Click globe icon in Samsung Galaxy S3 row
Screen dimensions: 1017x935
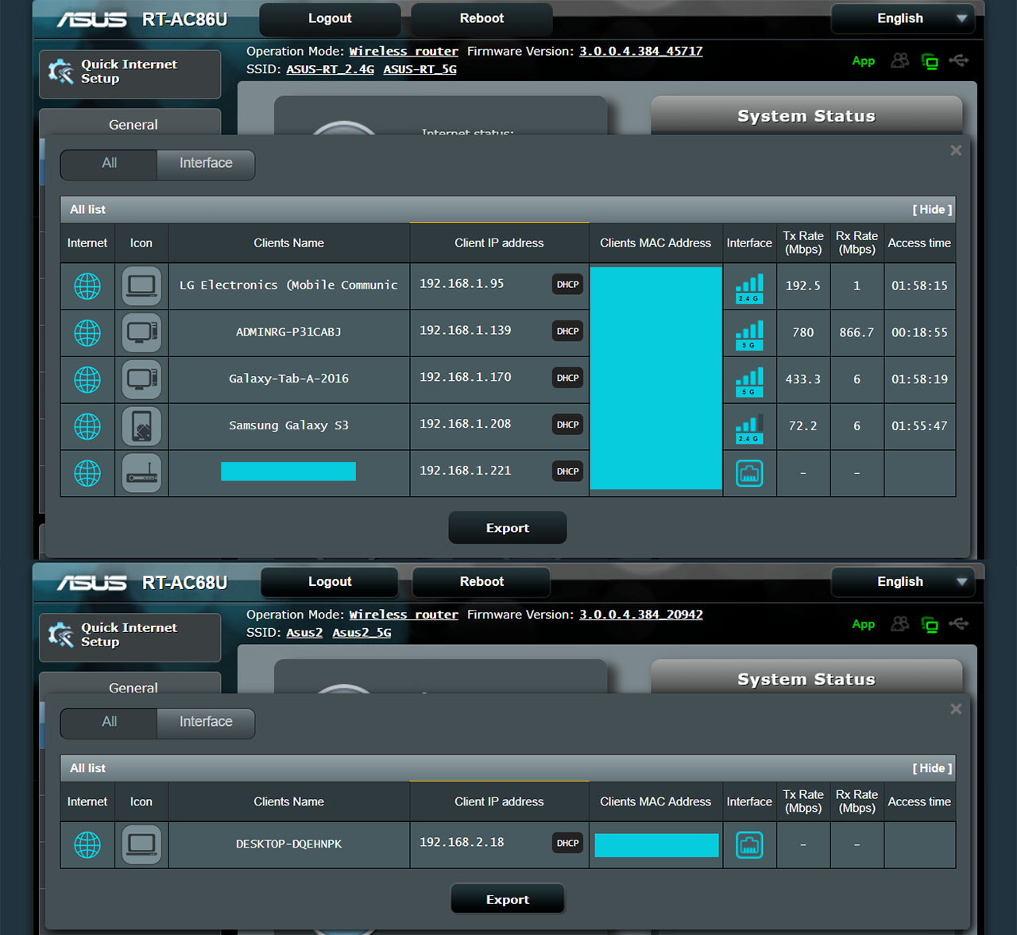coord(87,426)
